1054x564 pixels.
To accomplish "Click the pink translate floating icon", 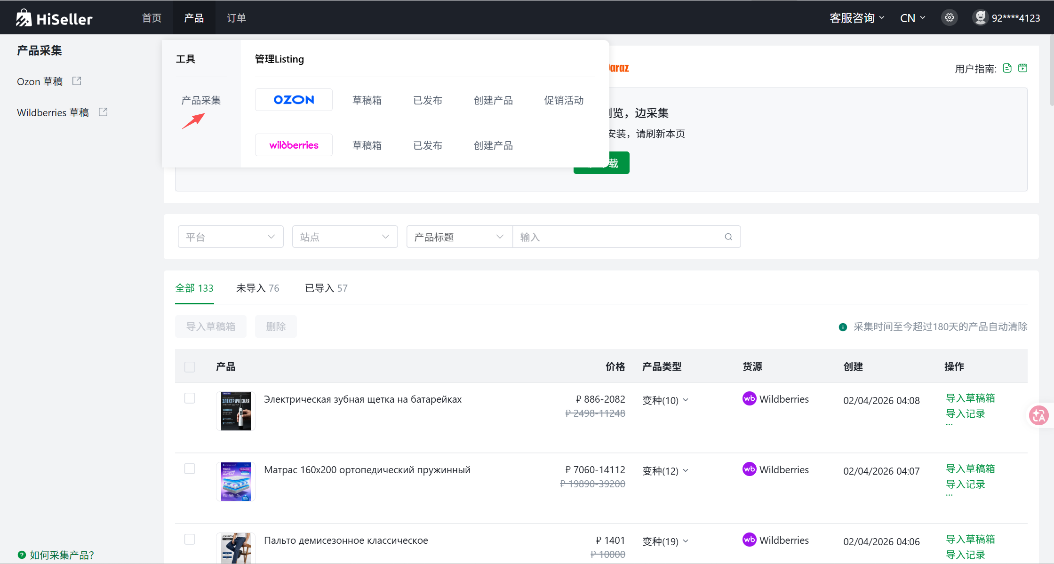I will pos(1038,415).
